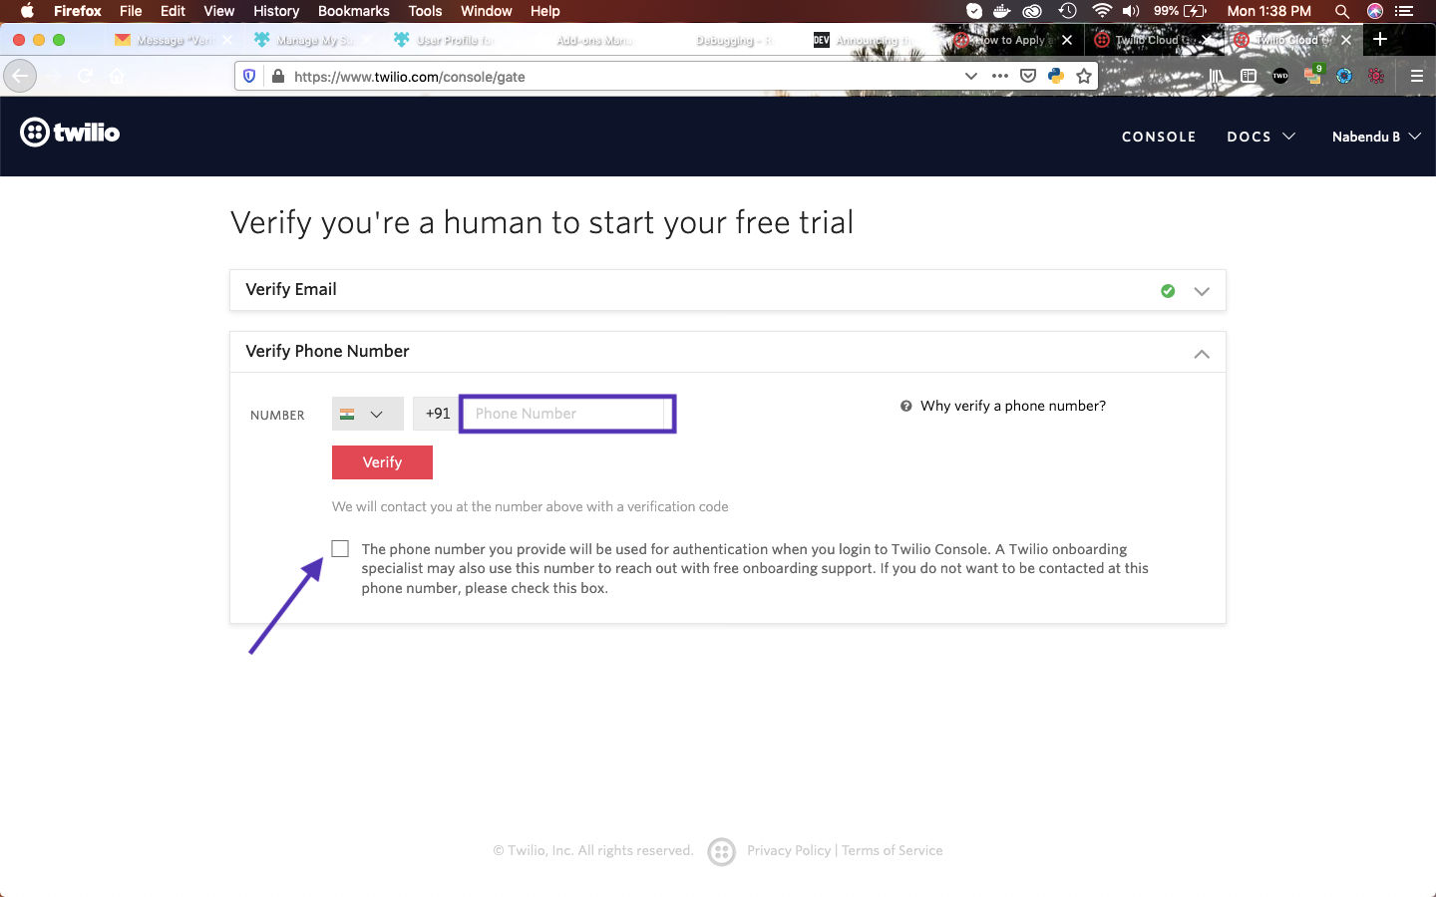Image resolution: width=1436 pixels, height=897 pixels.
Task: Click the +91 country code box
Action: 437,414
